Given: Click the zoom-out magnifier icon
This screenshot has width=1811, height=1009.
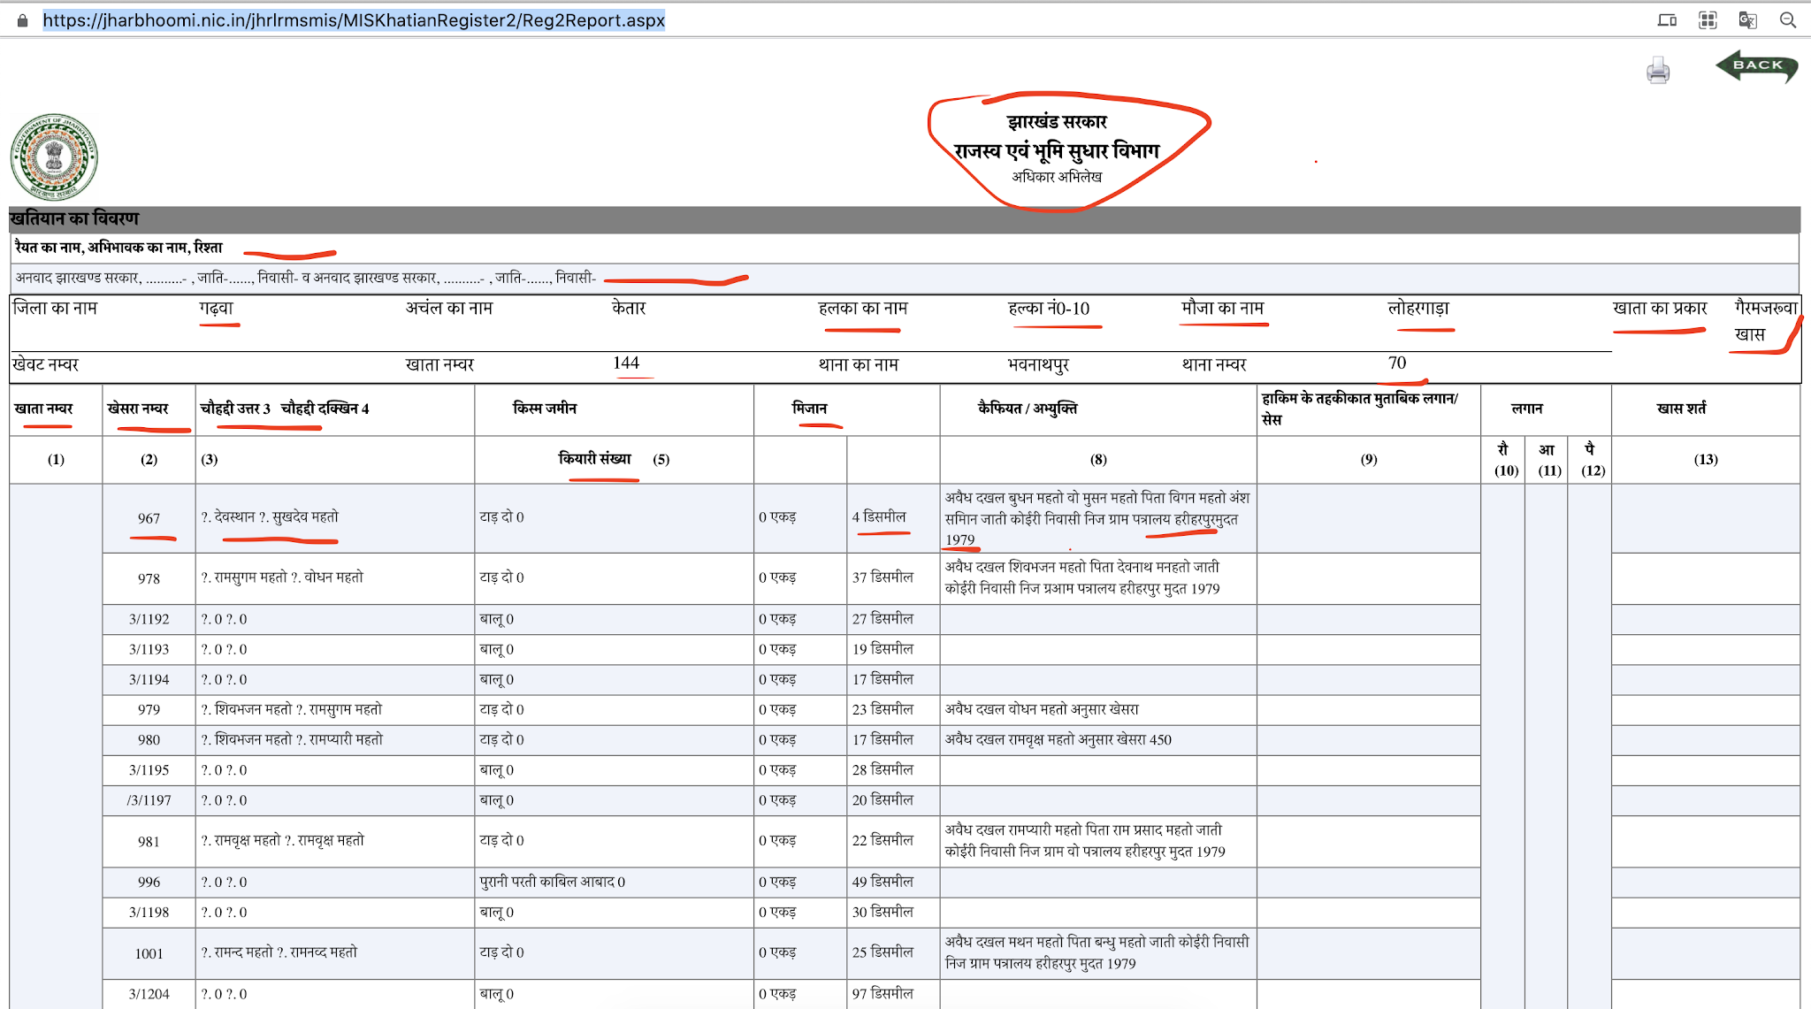Looking at the screenshot, I should 1788,19.
